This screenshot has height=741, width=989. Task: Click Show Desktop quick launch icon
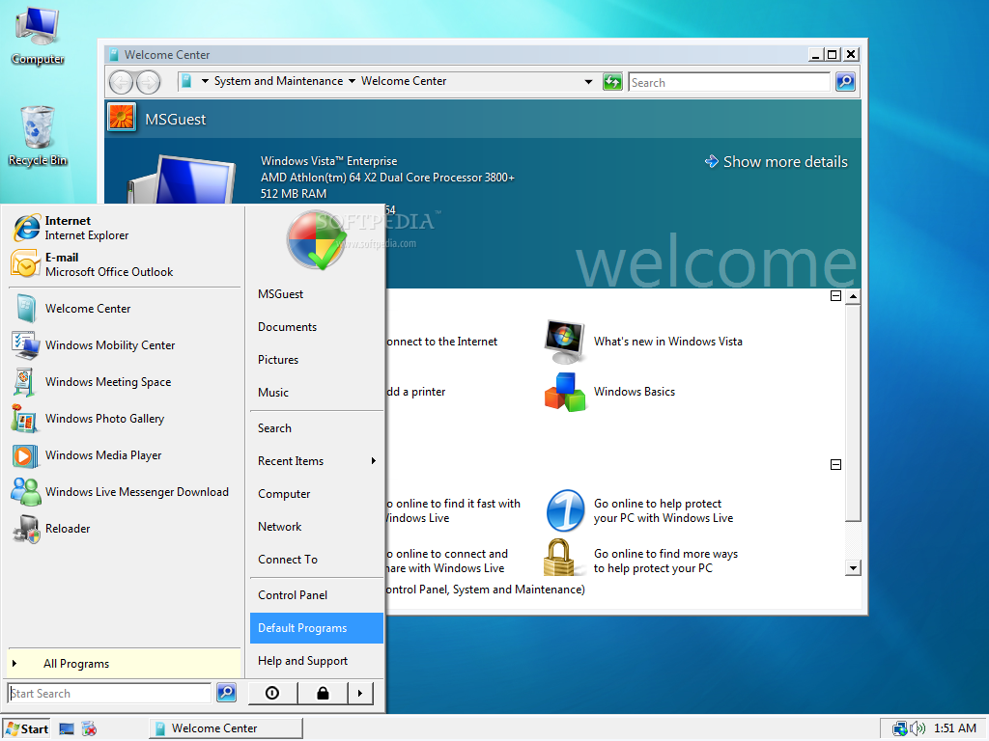[67, 729]
